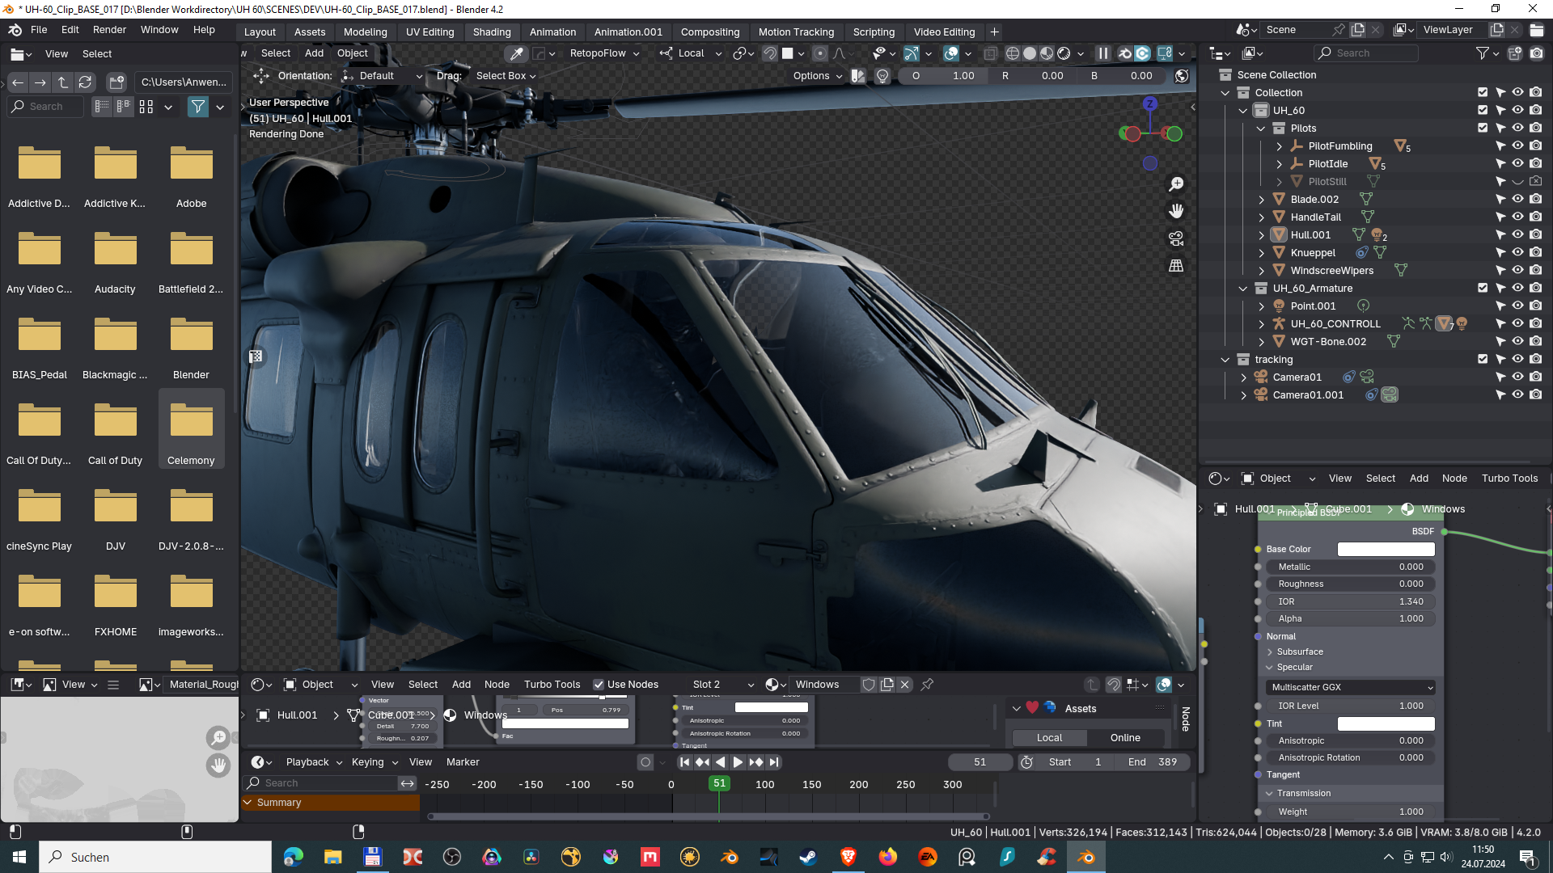Collapse the UH_60 collection
The height and width of the screenshot is (873, 1553).
tap(1243, 111)
